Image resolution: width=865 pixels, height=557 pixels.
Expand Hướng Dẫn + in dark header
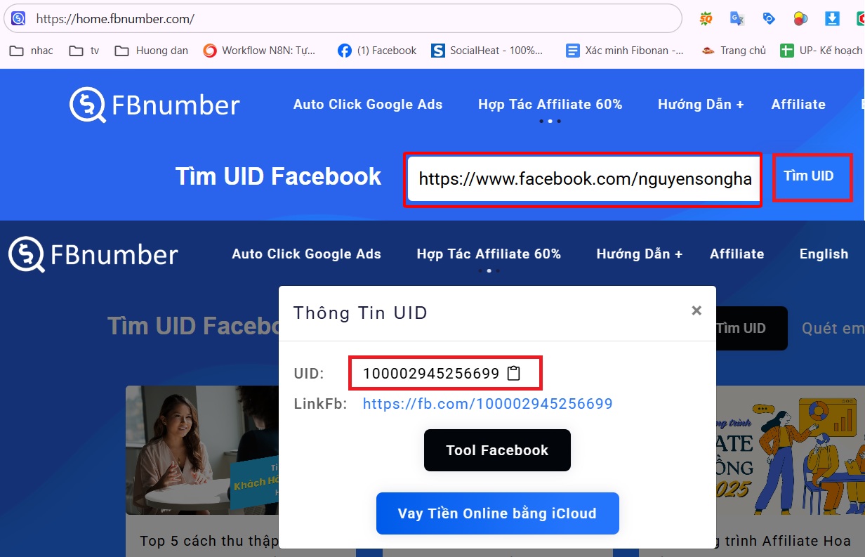(x=639, y=254)
